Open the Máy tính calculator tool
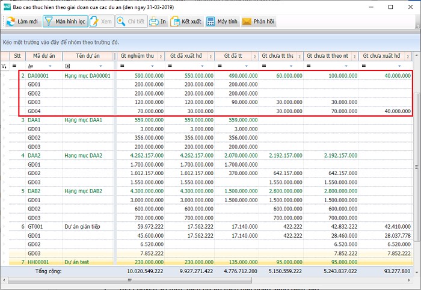 (x=221, y=22)
